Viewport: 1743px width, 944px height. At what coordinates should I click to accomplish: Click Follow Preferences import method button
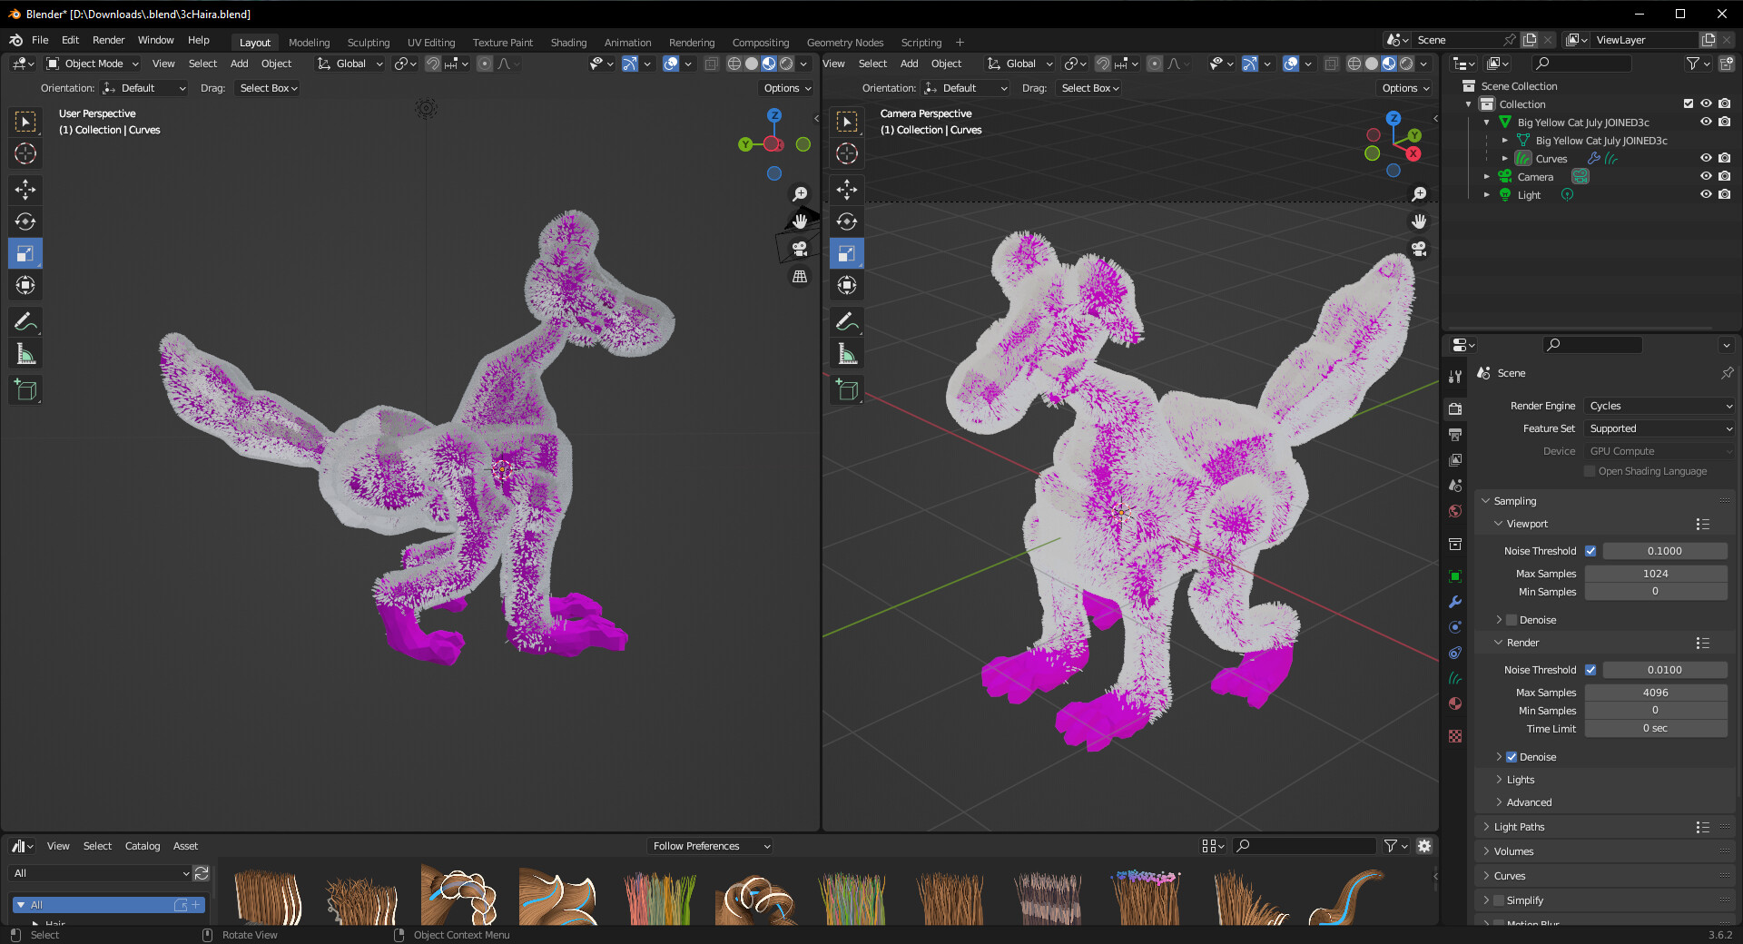(711, 846)
